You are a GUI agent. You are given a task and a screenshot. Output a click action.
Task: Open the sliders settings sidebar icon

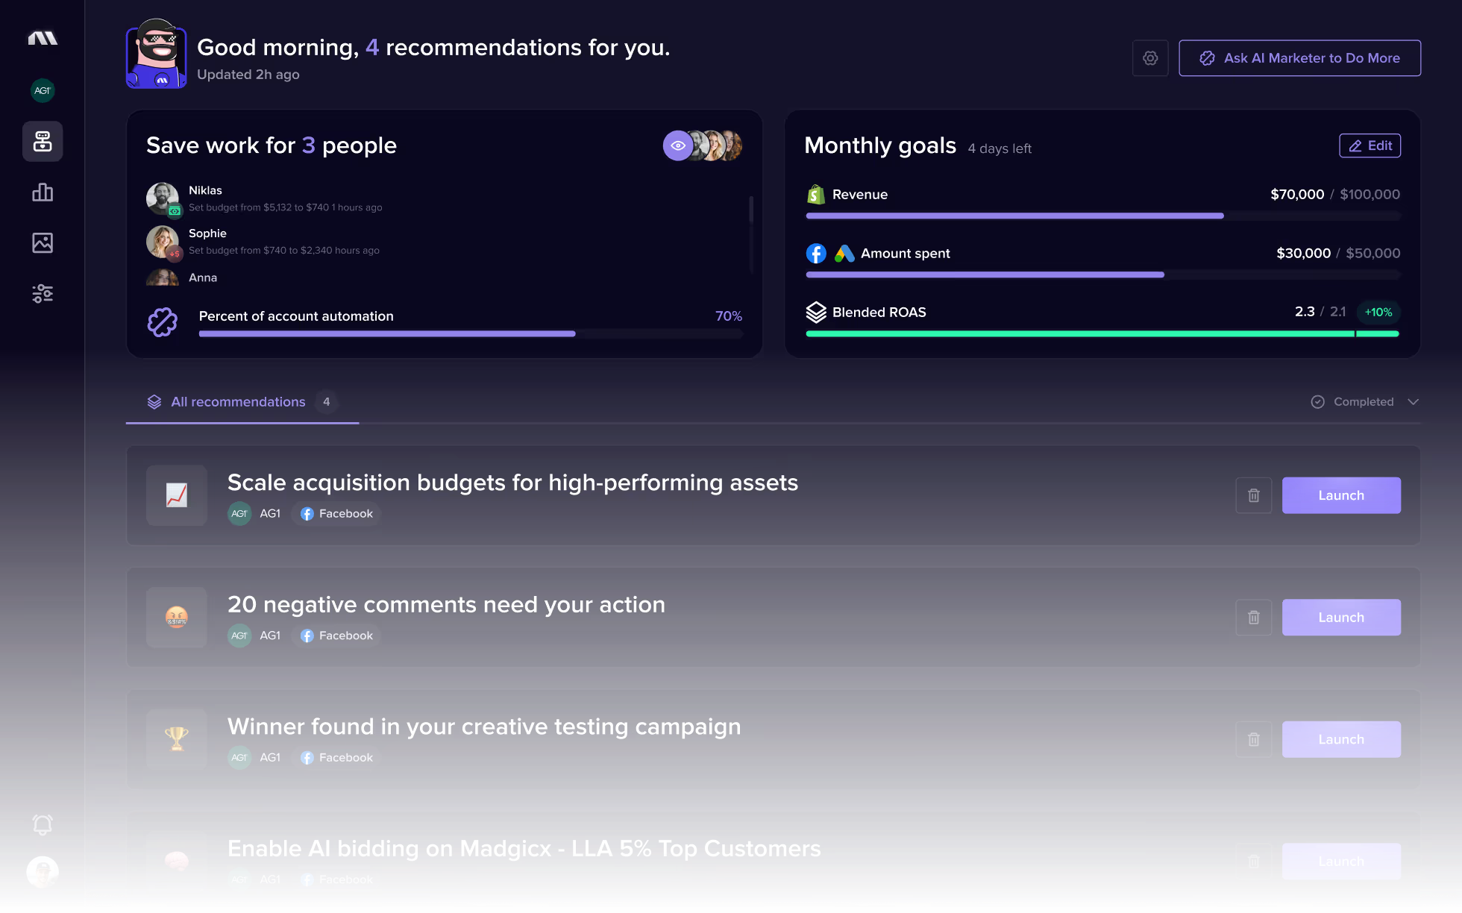pos(43,293)
